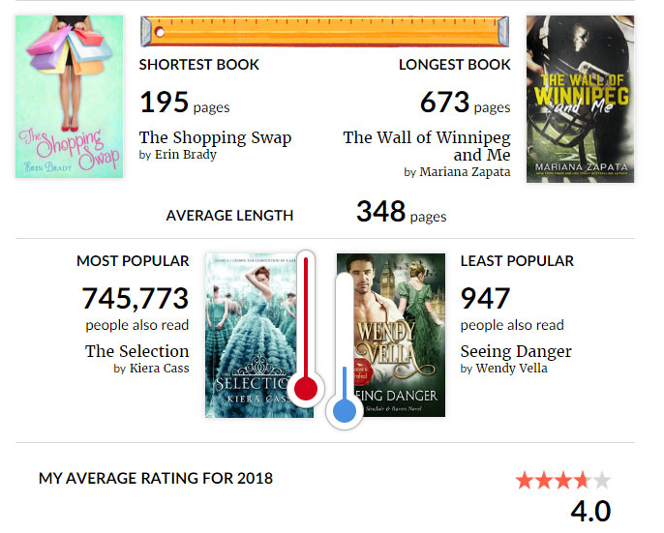Click the red thermometer icon
664x533 pixels.
pyautogui.click(x=307, y=329)
